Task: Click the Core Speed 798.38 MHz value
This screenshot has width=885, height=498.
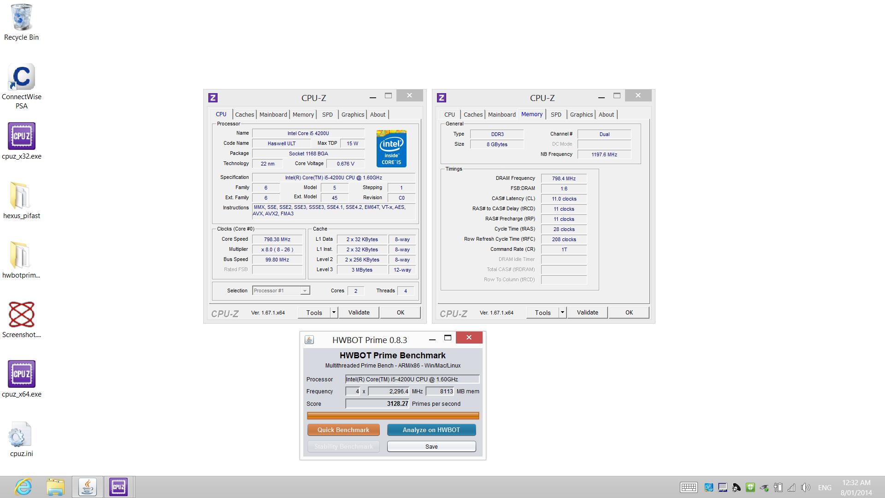Action: (277, 239)
